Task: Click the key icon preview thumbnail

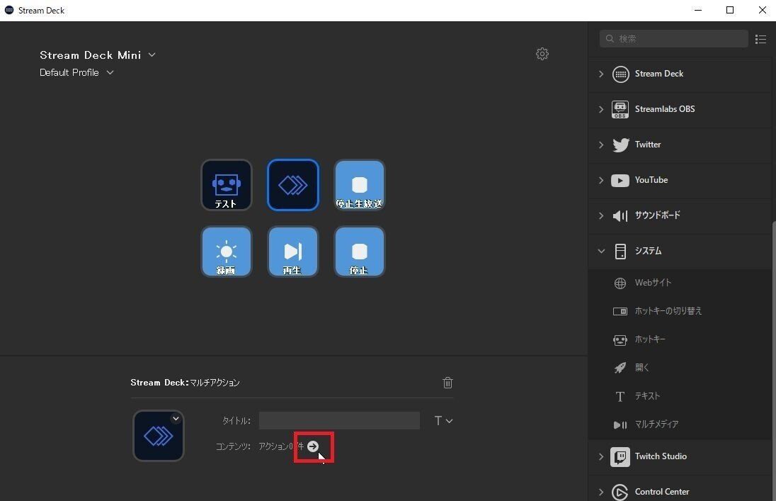Action: 159,436
